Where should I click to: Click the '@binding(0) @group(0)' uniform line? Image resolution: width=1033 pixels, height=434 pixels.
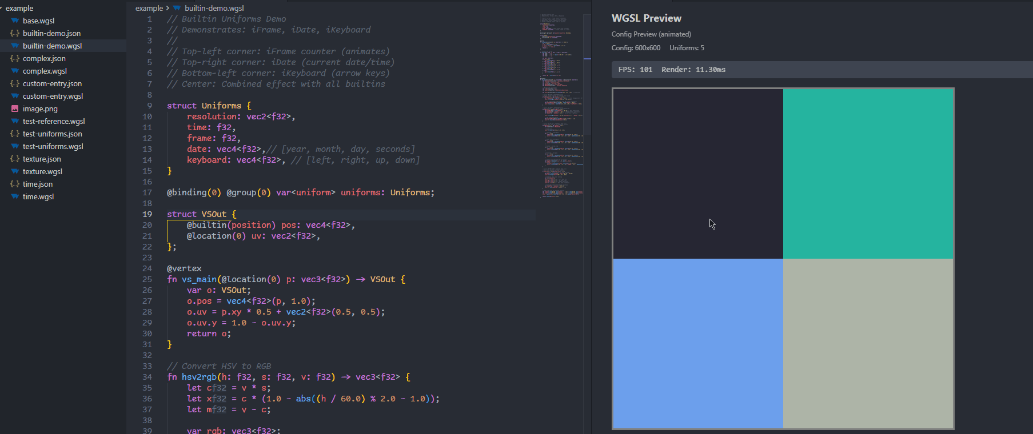pos(301,192)
